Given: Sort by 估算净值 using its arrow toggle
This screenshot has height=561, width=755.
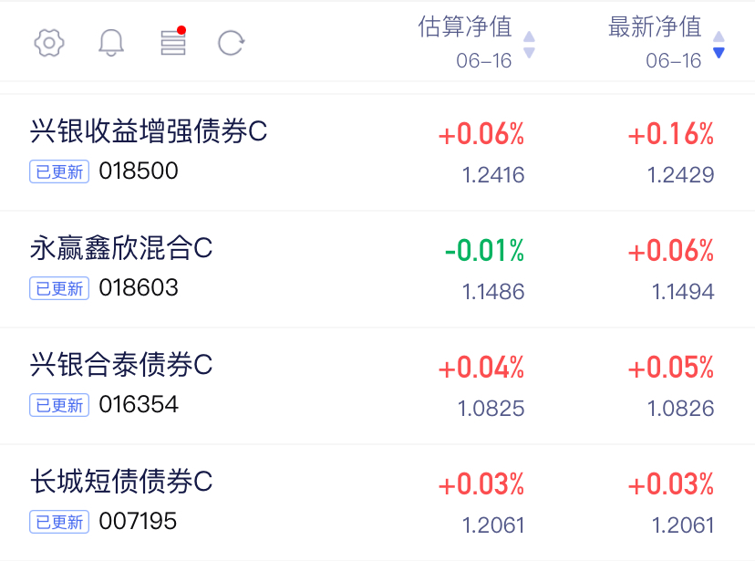Looking at the screenshot, I should pyautogui.click(x=529, y=45).
